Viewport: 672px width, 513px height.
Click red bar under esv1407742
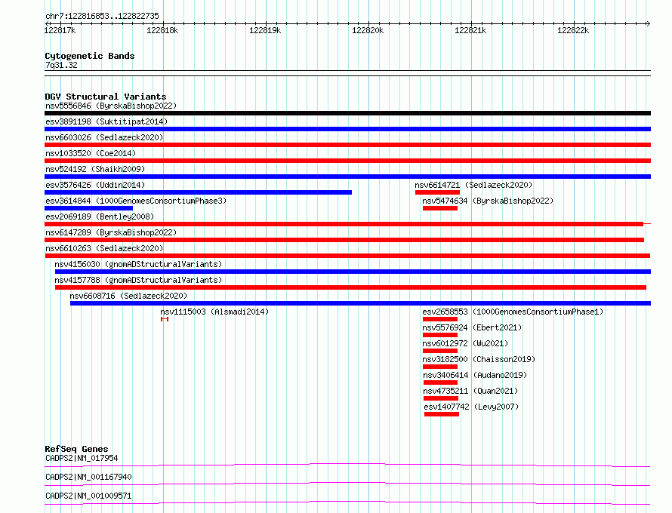click(x=442, y=414)
